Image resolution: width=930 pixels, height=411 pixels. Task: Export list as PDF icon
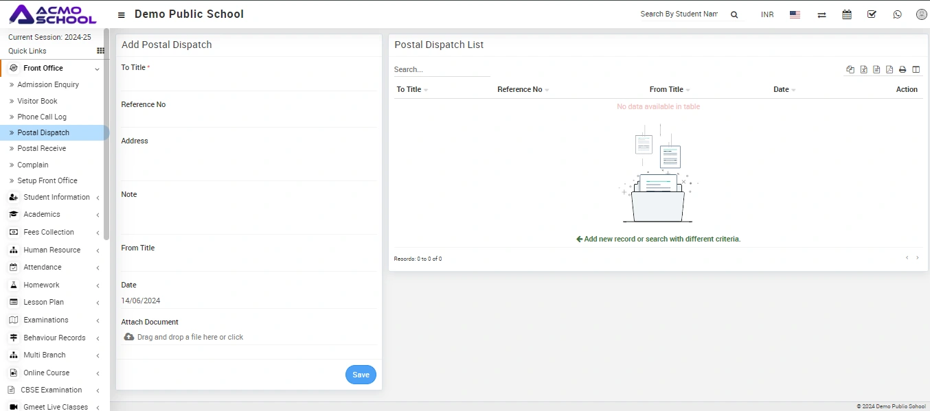pyautogui.click(x=889, y=69)
